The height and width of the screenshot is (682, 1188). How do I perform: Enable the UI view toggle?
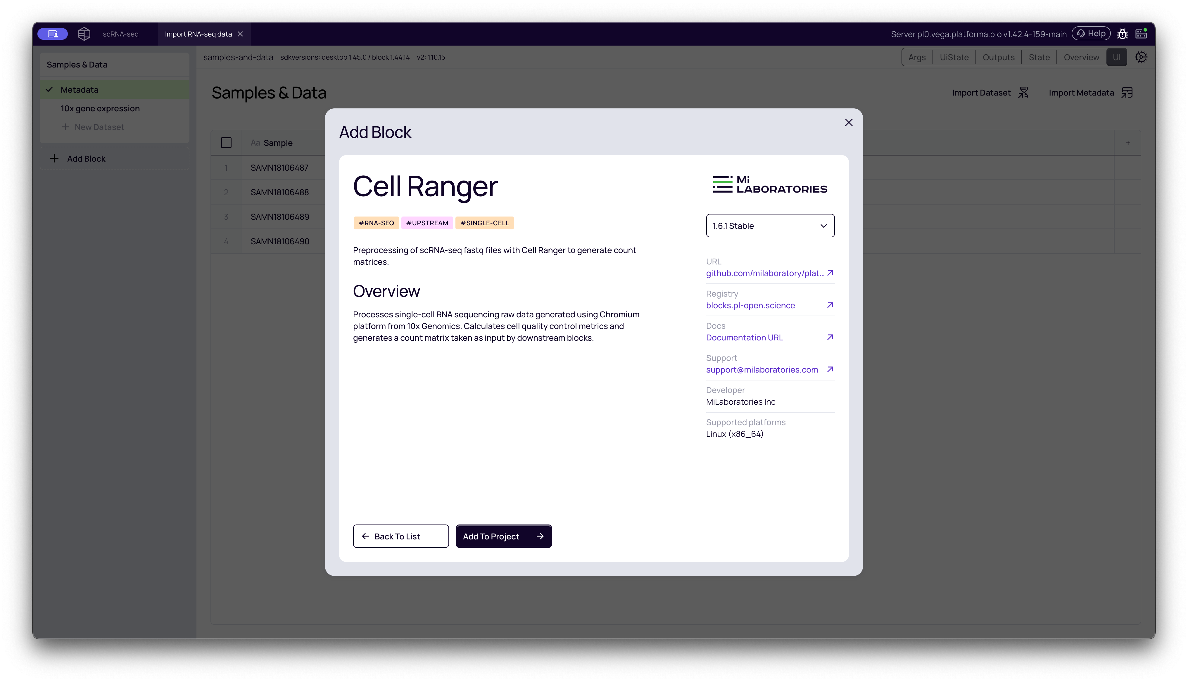[x=1117, y=57]
